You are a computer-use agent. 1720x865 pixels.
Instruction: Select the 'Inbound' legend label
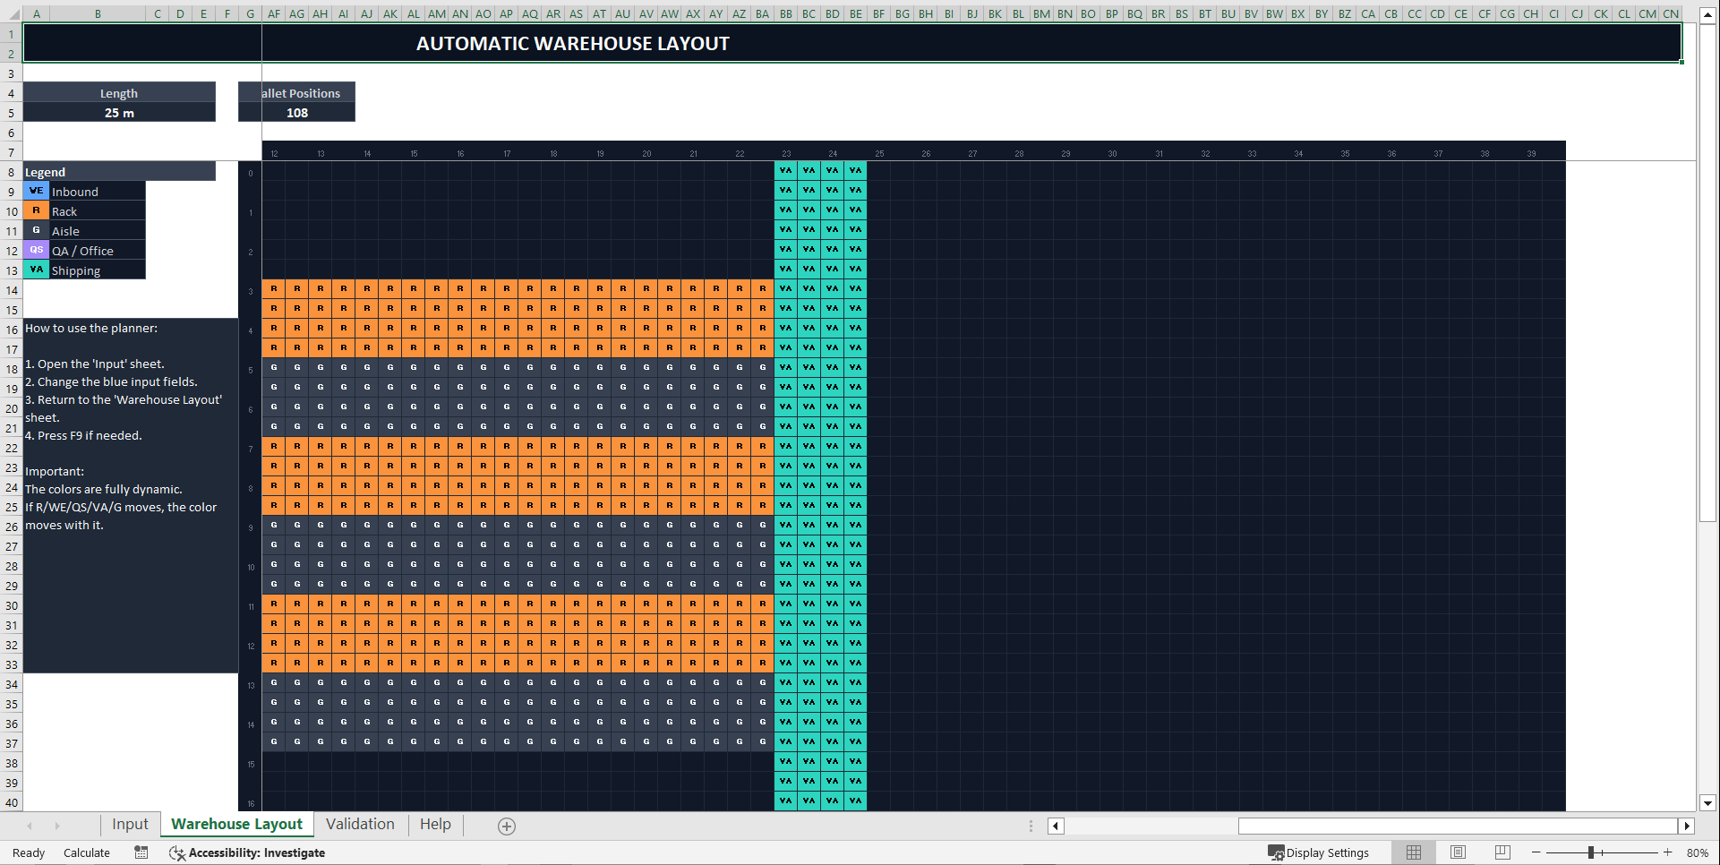[97, 191]
